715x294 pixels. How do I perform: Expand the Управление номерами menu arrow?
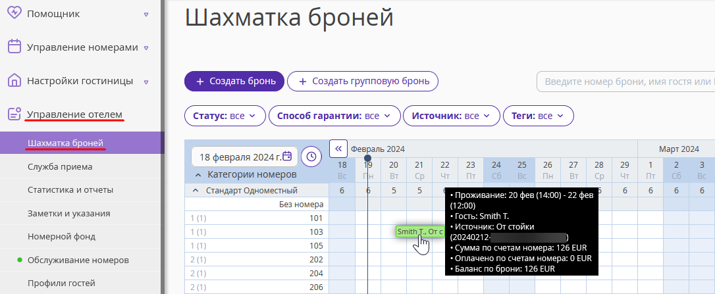point(146,48)
